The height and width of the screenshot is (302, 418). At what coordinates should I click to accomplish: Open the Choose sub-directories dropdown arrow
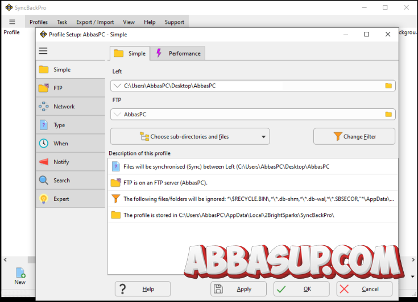tap(263, 136)
